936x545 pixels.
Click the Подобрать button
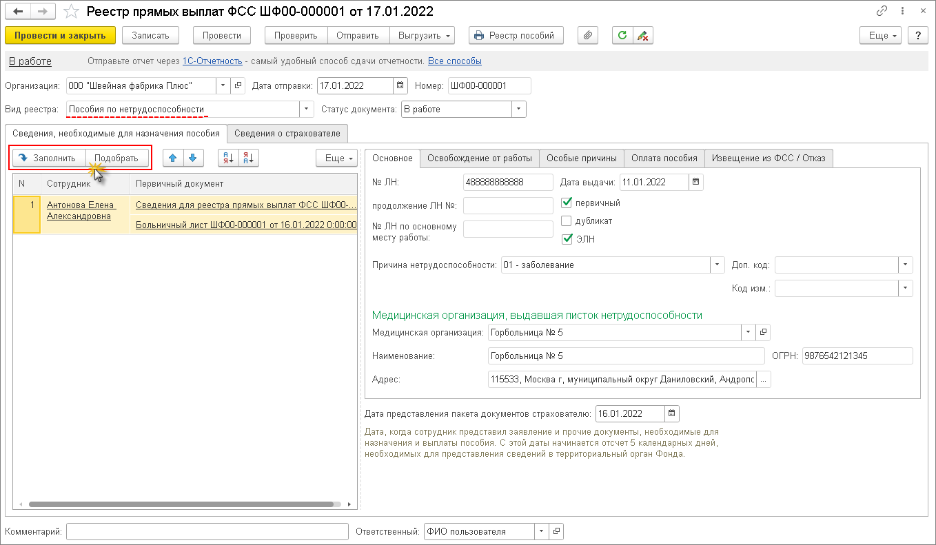116,158
